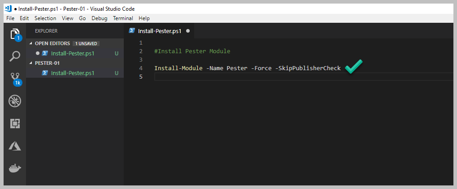The image size is (457, 189).
Task: Click the Install-Module command on line 4
Action: 178,68
